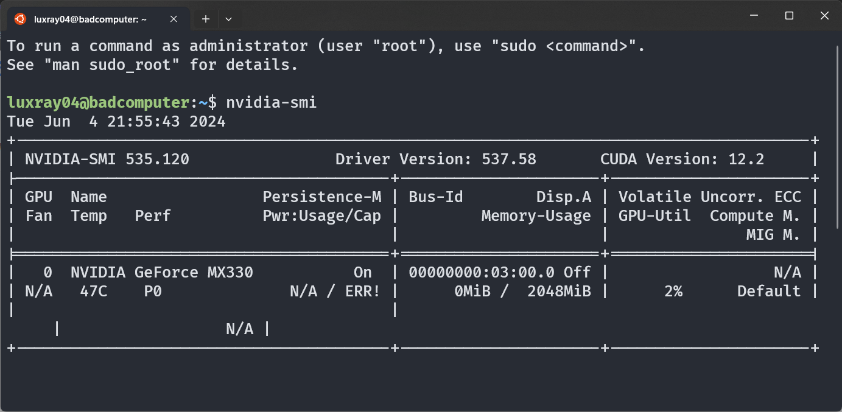Expand the new tab profile dropdown chevron
The width and height of the screenshot is (842, 412).
point(228,19)
